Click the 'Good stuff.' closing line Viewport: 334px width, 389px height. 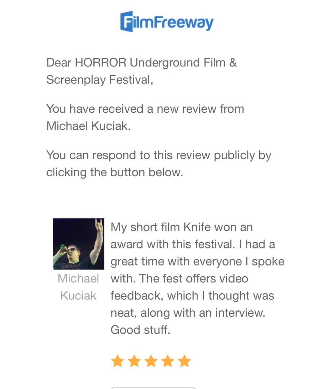[x=140, y=330]
